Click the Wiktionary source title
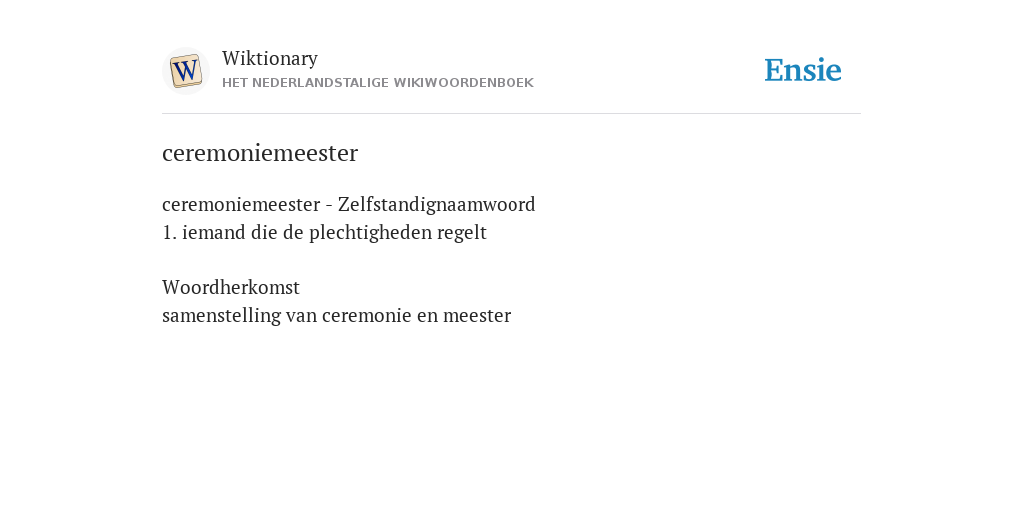 click(270, 58)
